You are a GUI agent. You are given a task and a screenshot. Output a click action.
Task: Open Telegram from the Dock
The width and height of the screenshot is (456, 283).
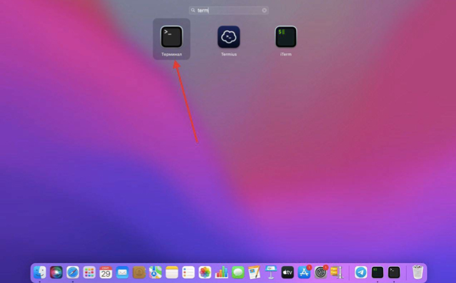tap(361, 272)
